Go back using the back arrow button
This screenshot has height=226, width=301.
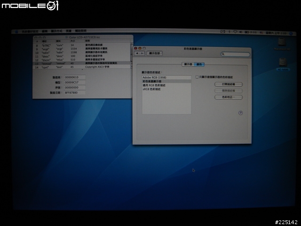[x=137, y=53]
